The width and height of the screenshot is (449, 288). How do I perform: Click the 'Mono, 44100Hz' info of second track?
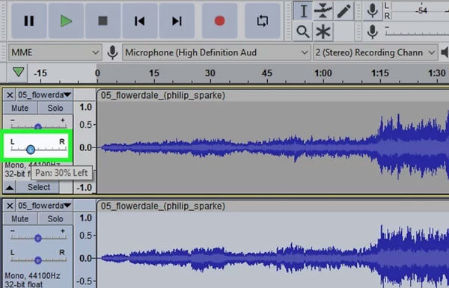pos(32,276)
